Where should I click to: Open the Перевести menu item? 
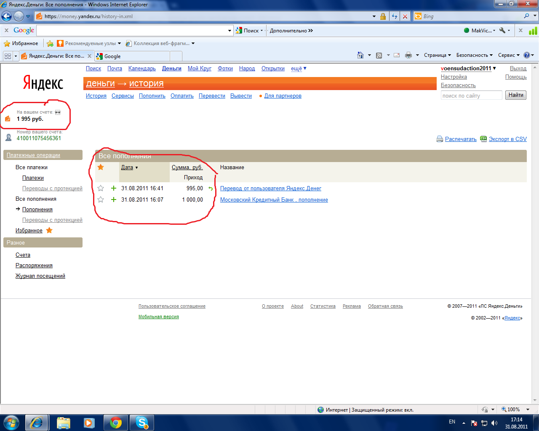pyautogui.click(x=212, y=96)
